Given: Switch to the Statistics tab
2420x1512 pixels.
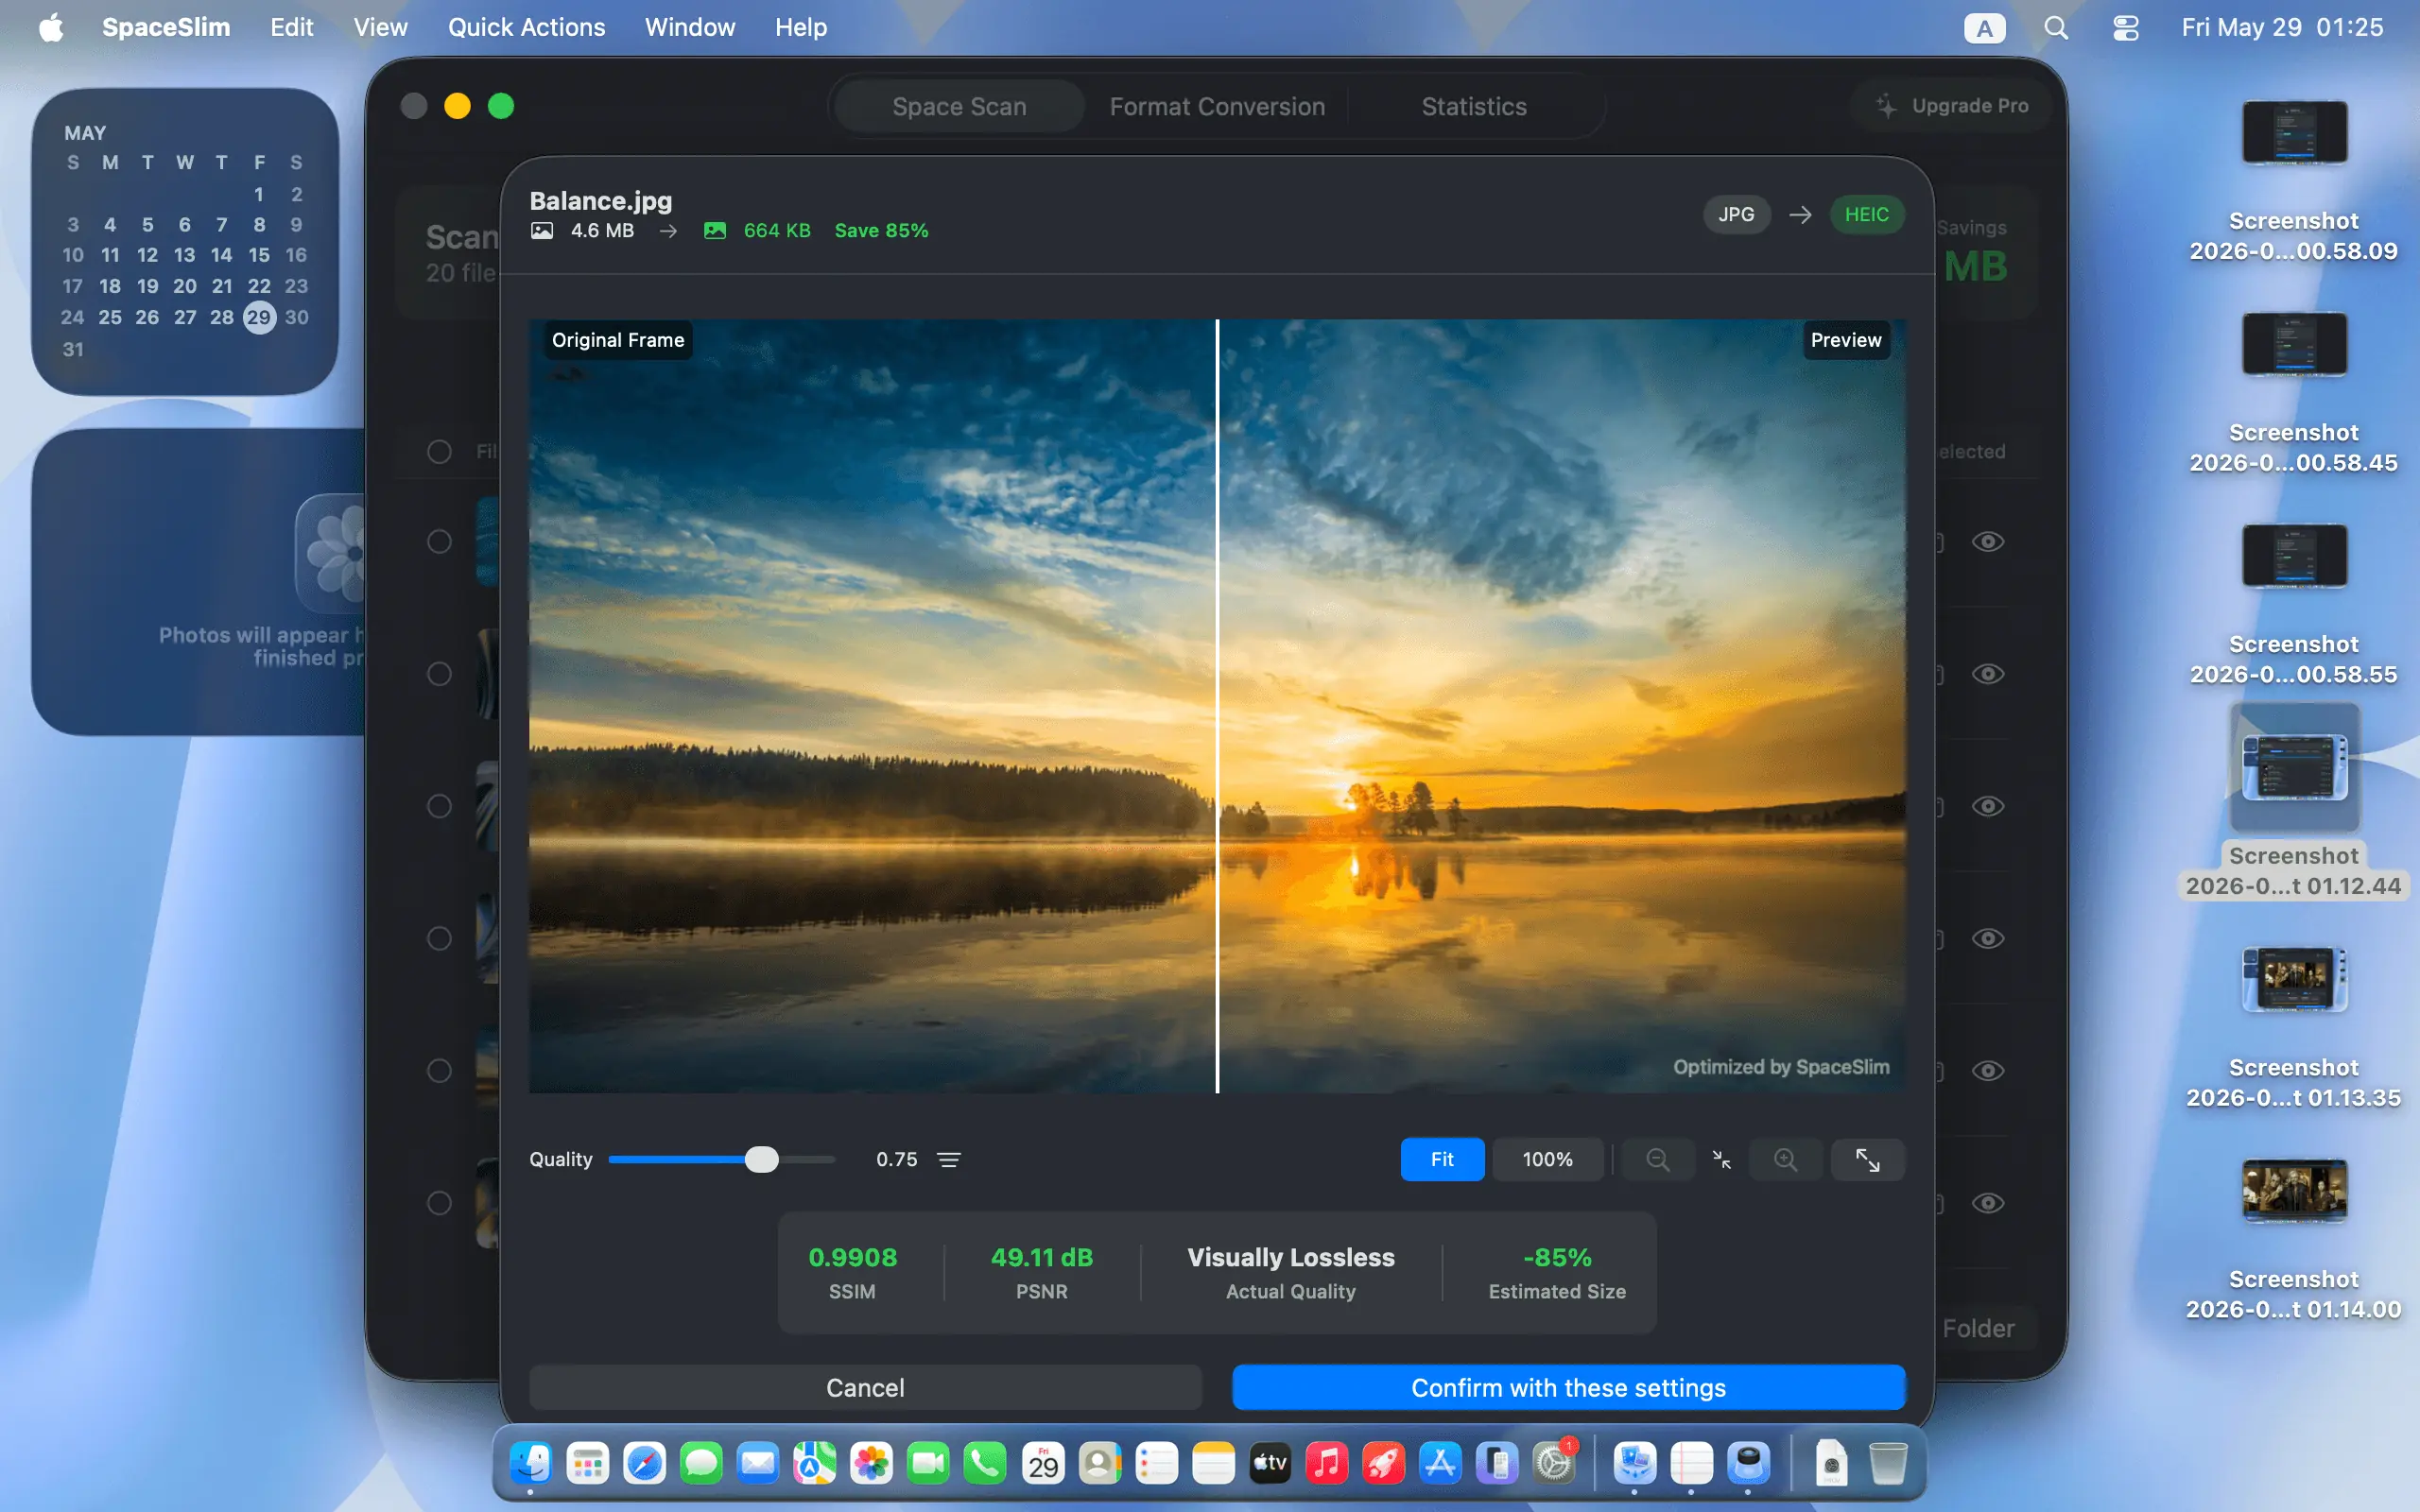Looking at the screenshot, I should 1474,106.
